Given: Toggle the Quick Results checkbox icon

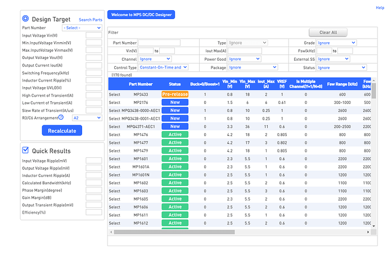Looking at the screenshot, I should (x=25, y=150).
